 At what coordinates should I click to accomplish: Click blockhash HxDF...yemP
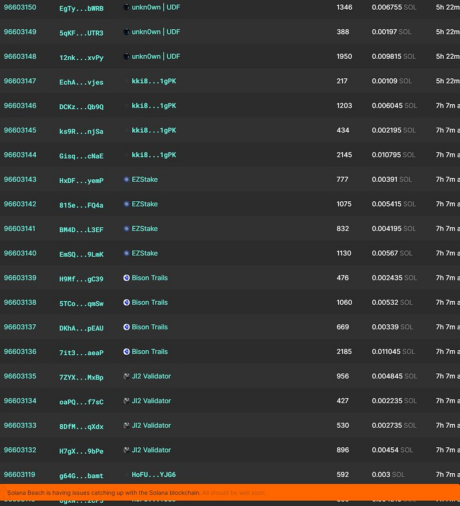(x=81, y=181)
